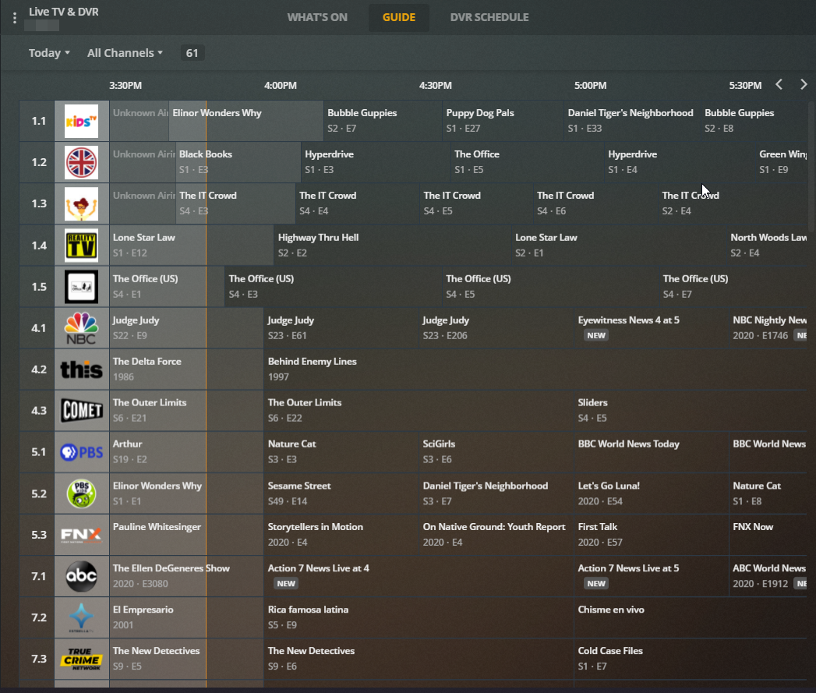Select the FNX channel logo
Viewport: 816px width, 693px height.
pyautogui.click(x=82, y=535)
